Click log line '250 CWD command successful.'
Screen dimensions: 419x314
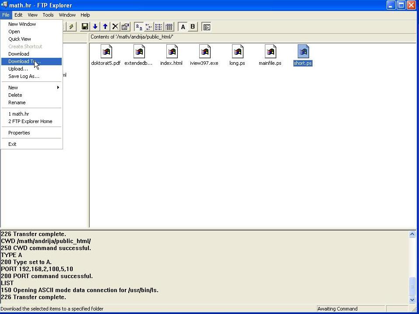pyautogui.click(x=46, y=248)
